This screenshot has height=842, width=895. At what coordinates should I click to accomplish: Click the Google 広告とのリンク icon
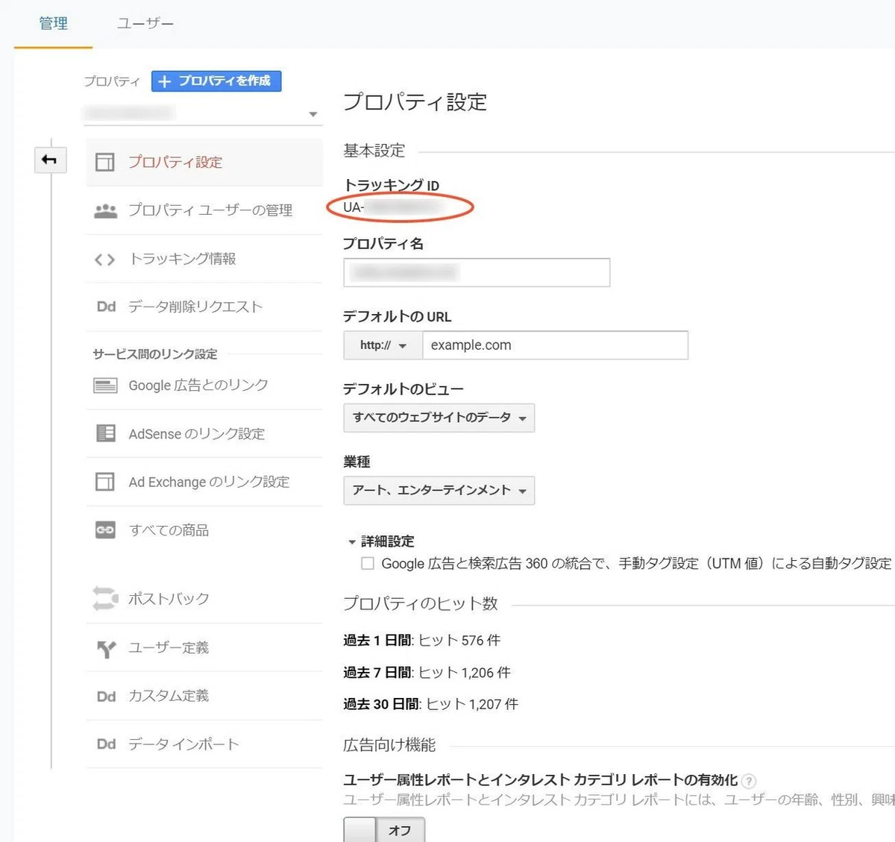(105, 386)
